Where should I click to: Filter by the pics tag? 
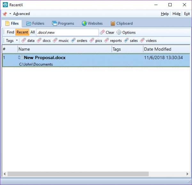(96, 41)
